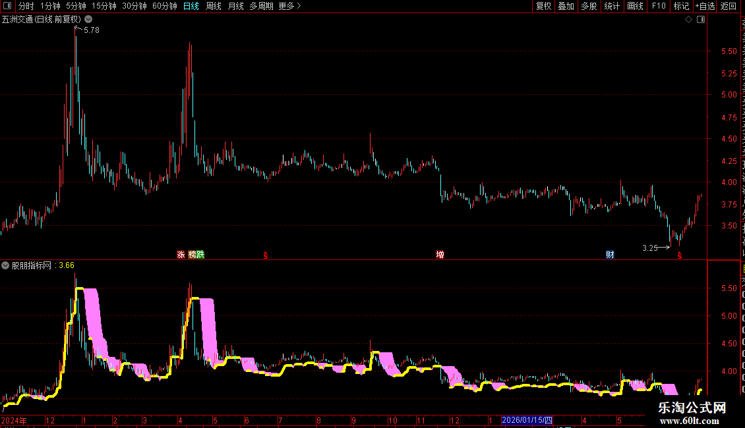Click the red S marker near April
The image size is (745, 428).
pyautogui.click(x=266, y=255)
